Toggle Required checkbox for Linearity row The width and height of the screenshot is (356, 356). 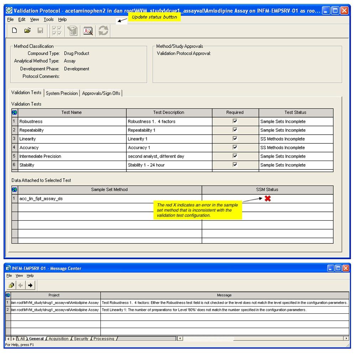[235, 138]
